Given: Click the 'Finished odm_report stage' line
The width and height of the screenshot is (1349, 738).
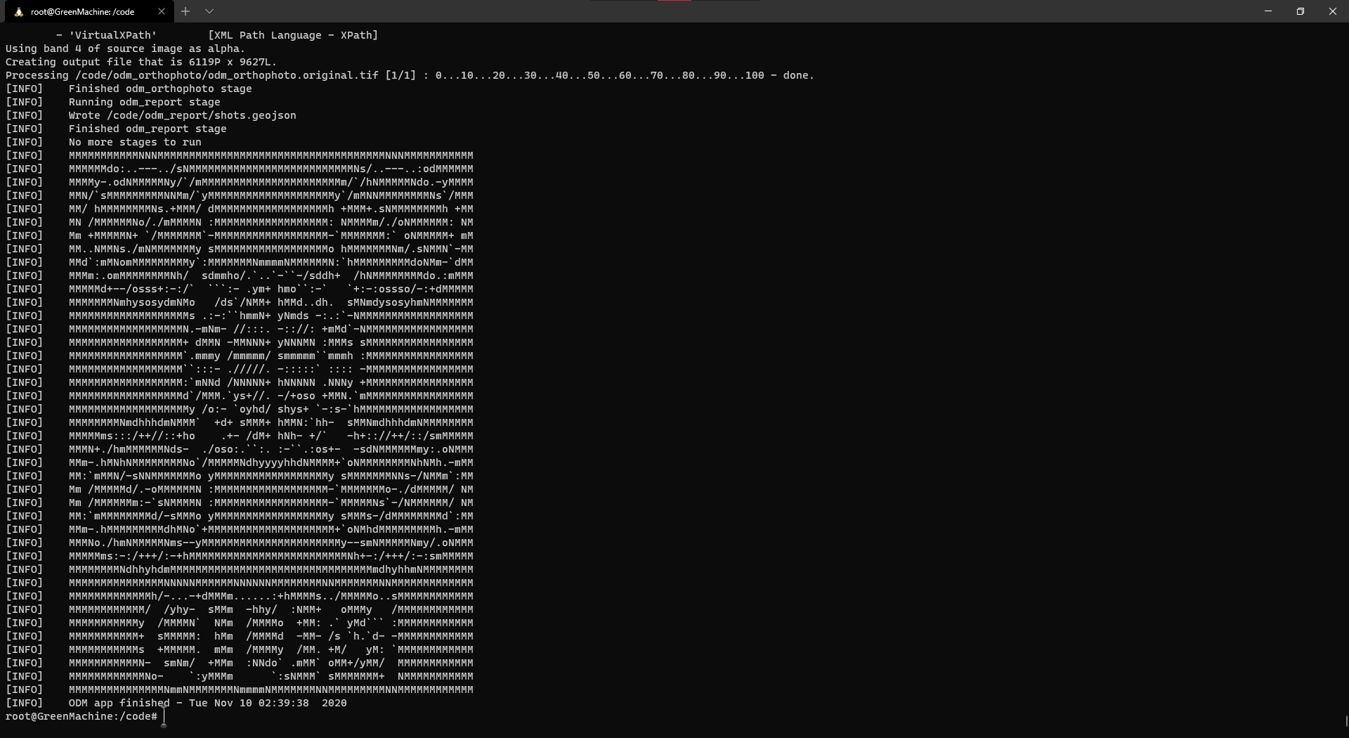Looking at the screenshot, I should 147,129.
